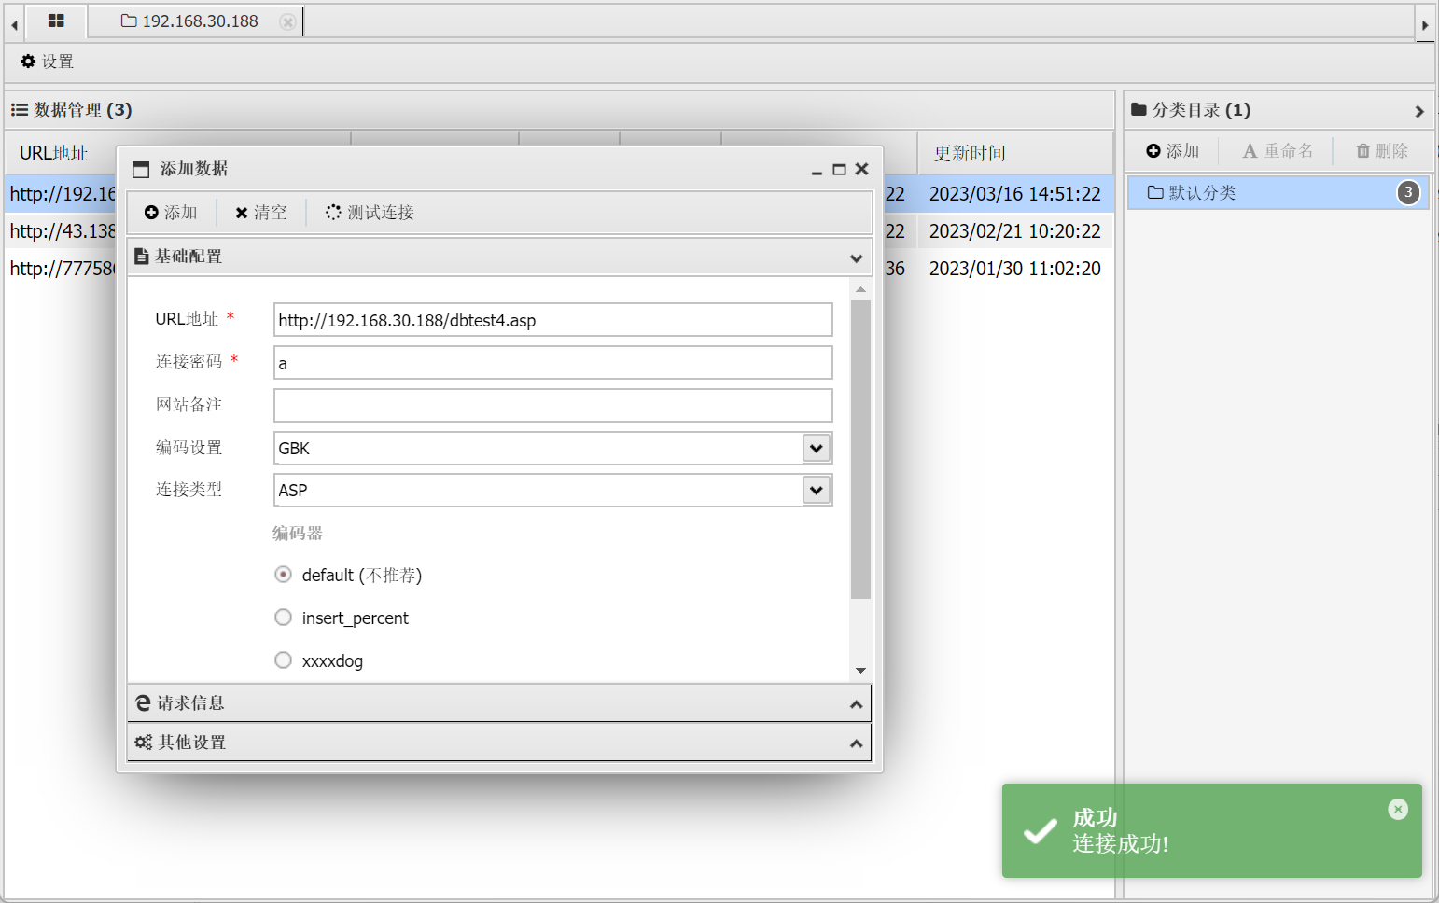Click the 添加 button in the dialog toolbar
This screenshot has width=1439, height=903.
pyautogui.click(x=171, y=213)
